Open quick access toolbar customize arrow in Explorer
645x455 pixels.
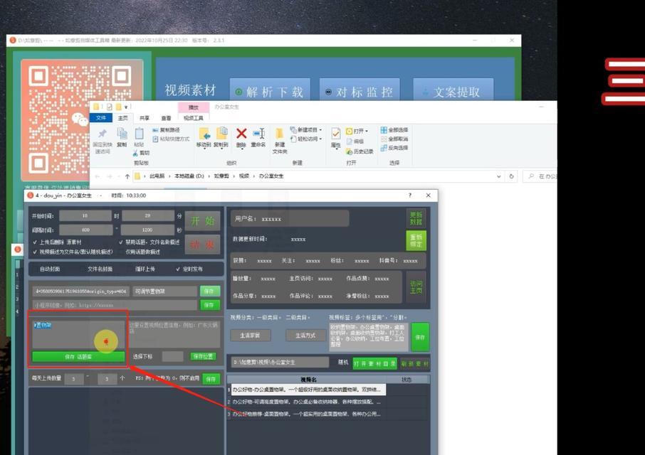coord(126,107)
